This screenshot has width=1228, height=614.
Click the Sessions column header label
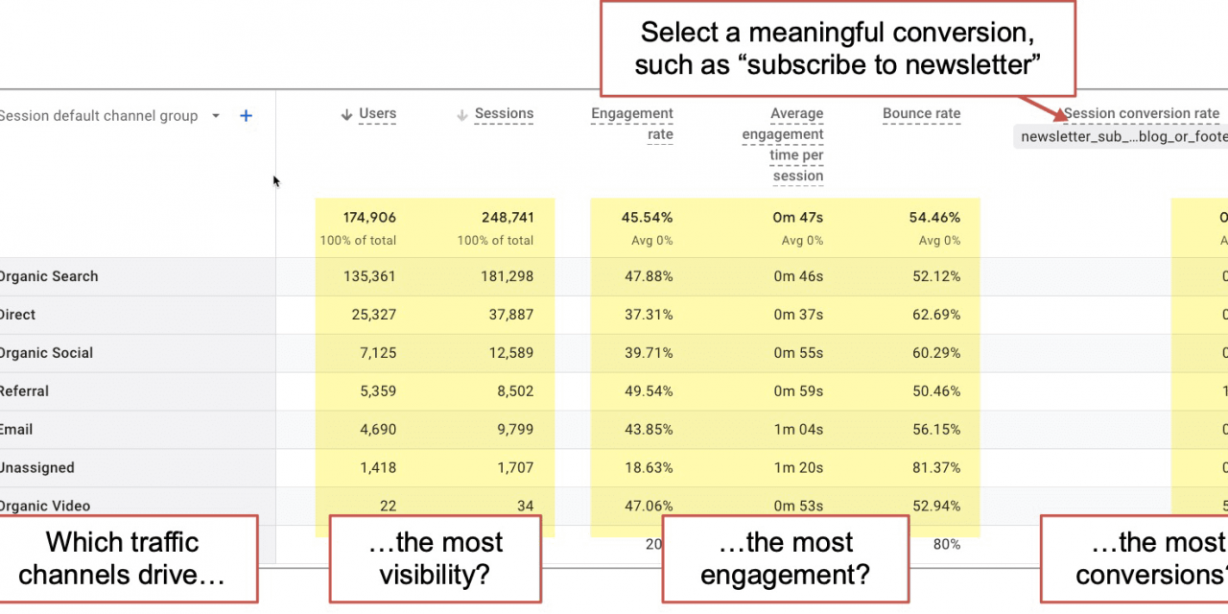click(504, 113)
